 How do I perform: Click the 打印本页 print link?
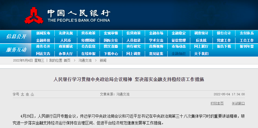(217, 103)
